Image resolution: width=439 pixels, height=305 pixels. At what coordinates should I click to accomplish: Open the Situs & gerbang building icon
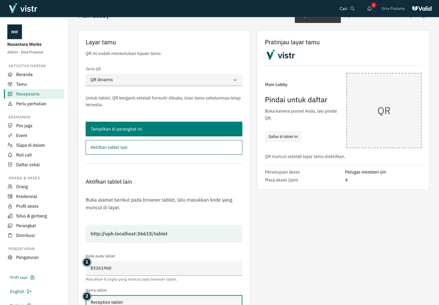10,216
